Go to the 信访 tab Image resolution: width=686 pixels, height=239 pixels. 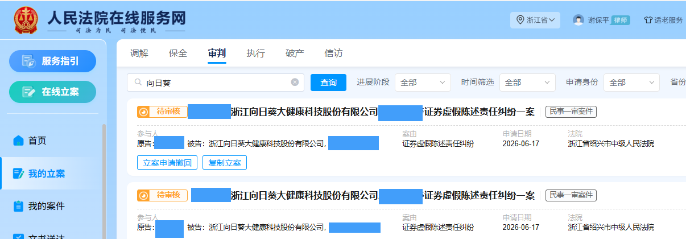coord(333,53)
